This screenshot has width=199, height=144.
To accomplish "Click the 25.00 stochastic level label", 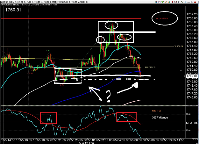I will click(188, 114).
